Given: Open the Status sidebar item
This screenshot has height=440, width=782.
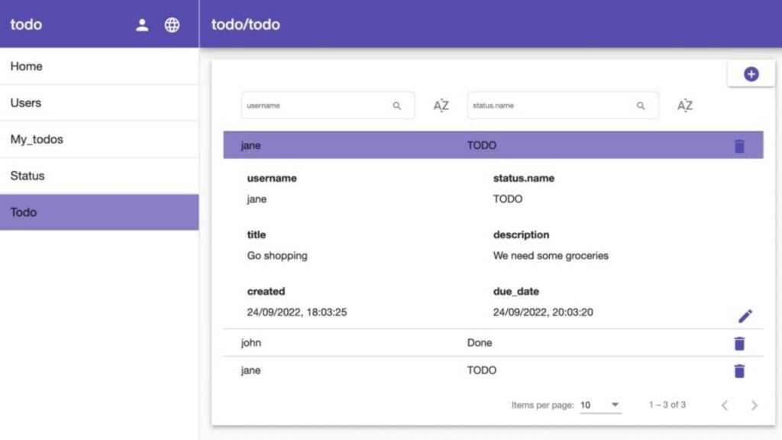Looking at the screenshot, I should (99, 176).
